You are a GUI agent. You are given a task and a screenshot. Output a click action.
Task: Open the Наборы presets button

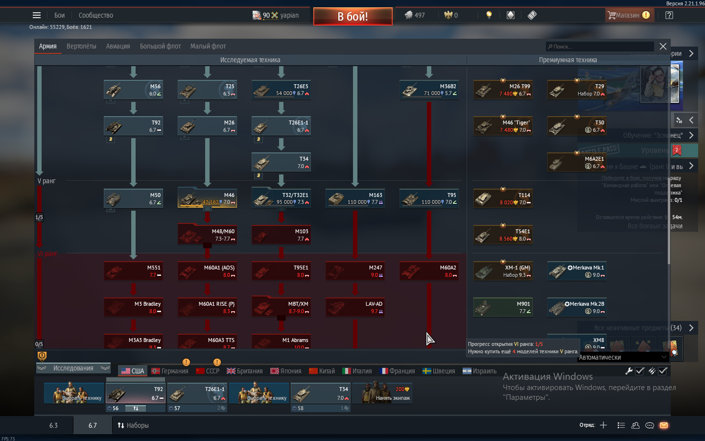coord(133,425)
